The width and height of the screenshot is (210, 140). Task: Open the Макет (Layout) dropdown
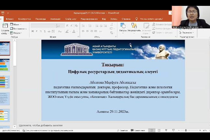tap(17, 24)
